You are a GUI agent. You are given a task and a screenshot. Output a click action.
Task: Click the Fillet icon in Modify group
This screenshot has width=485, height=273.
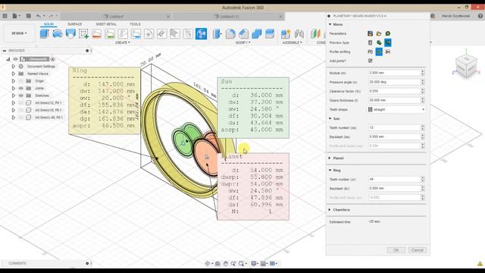click(x=230, y=33)
